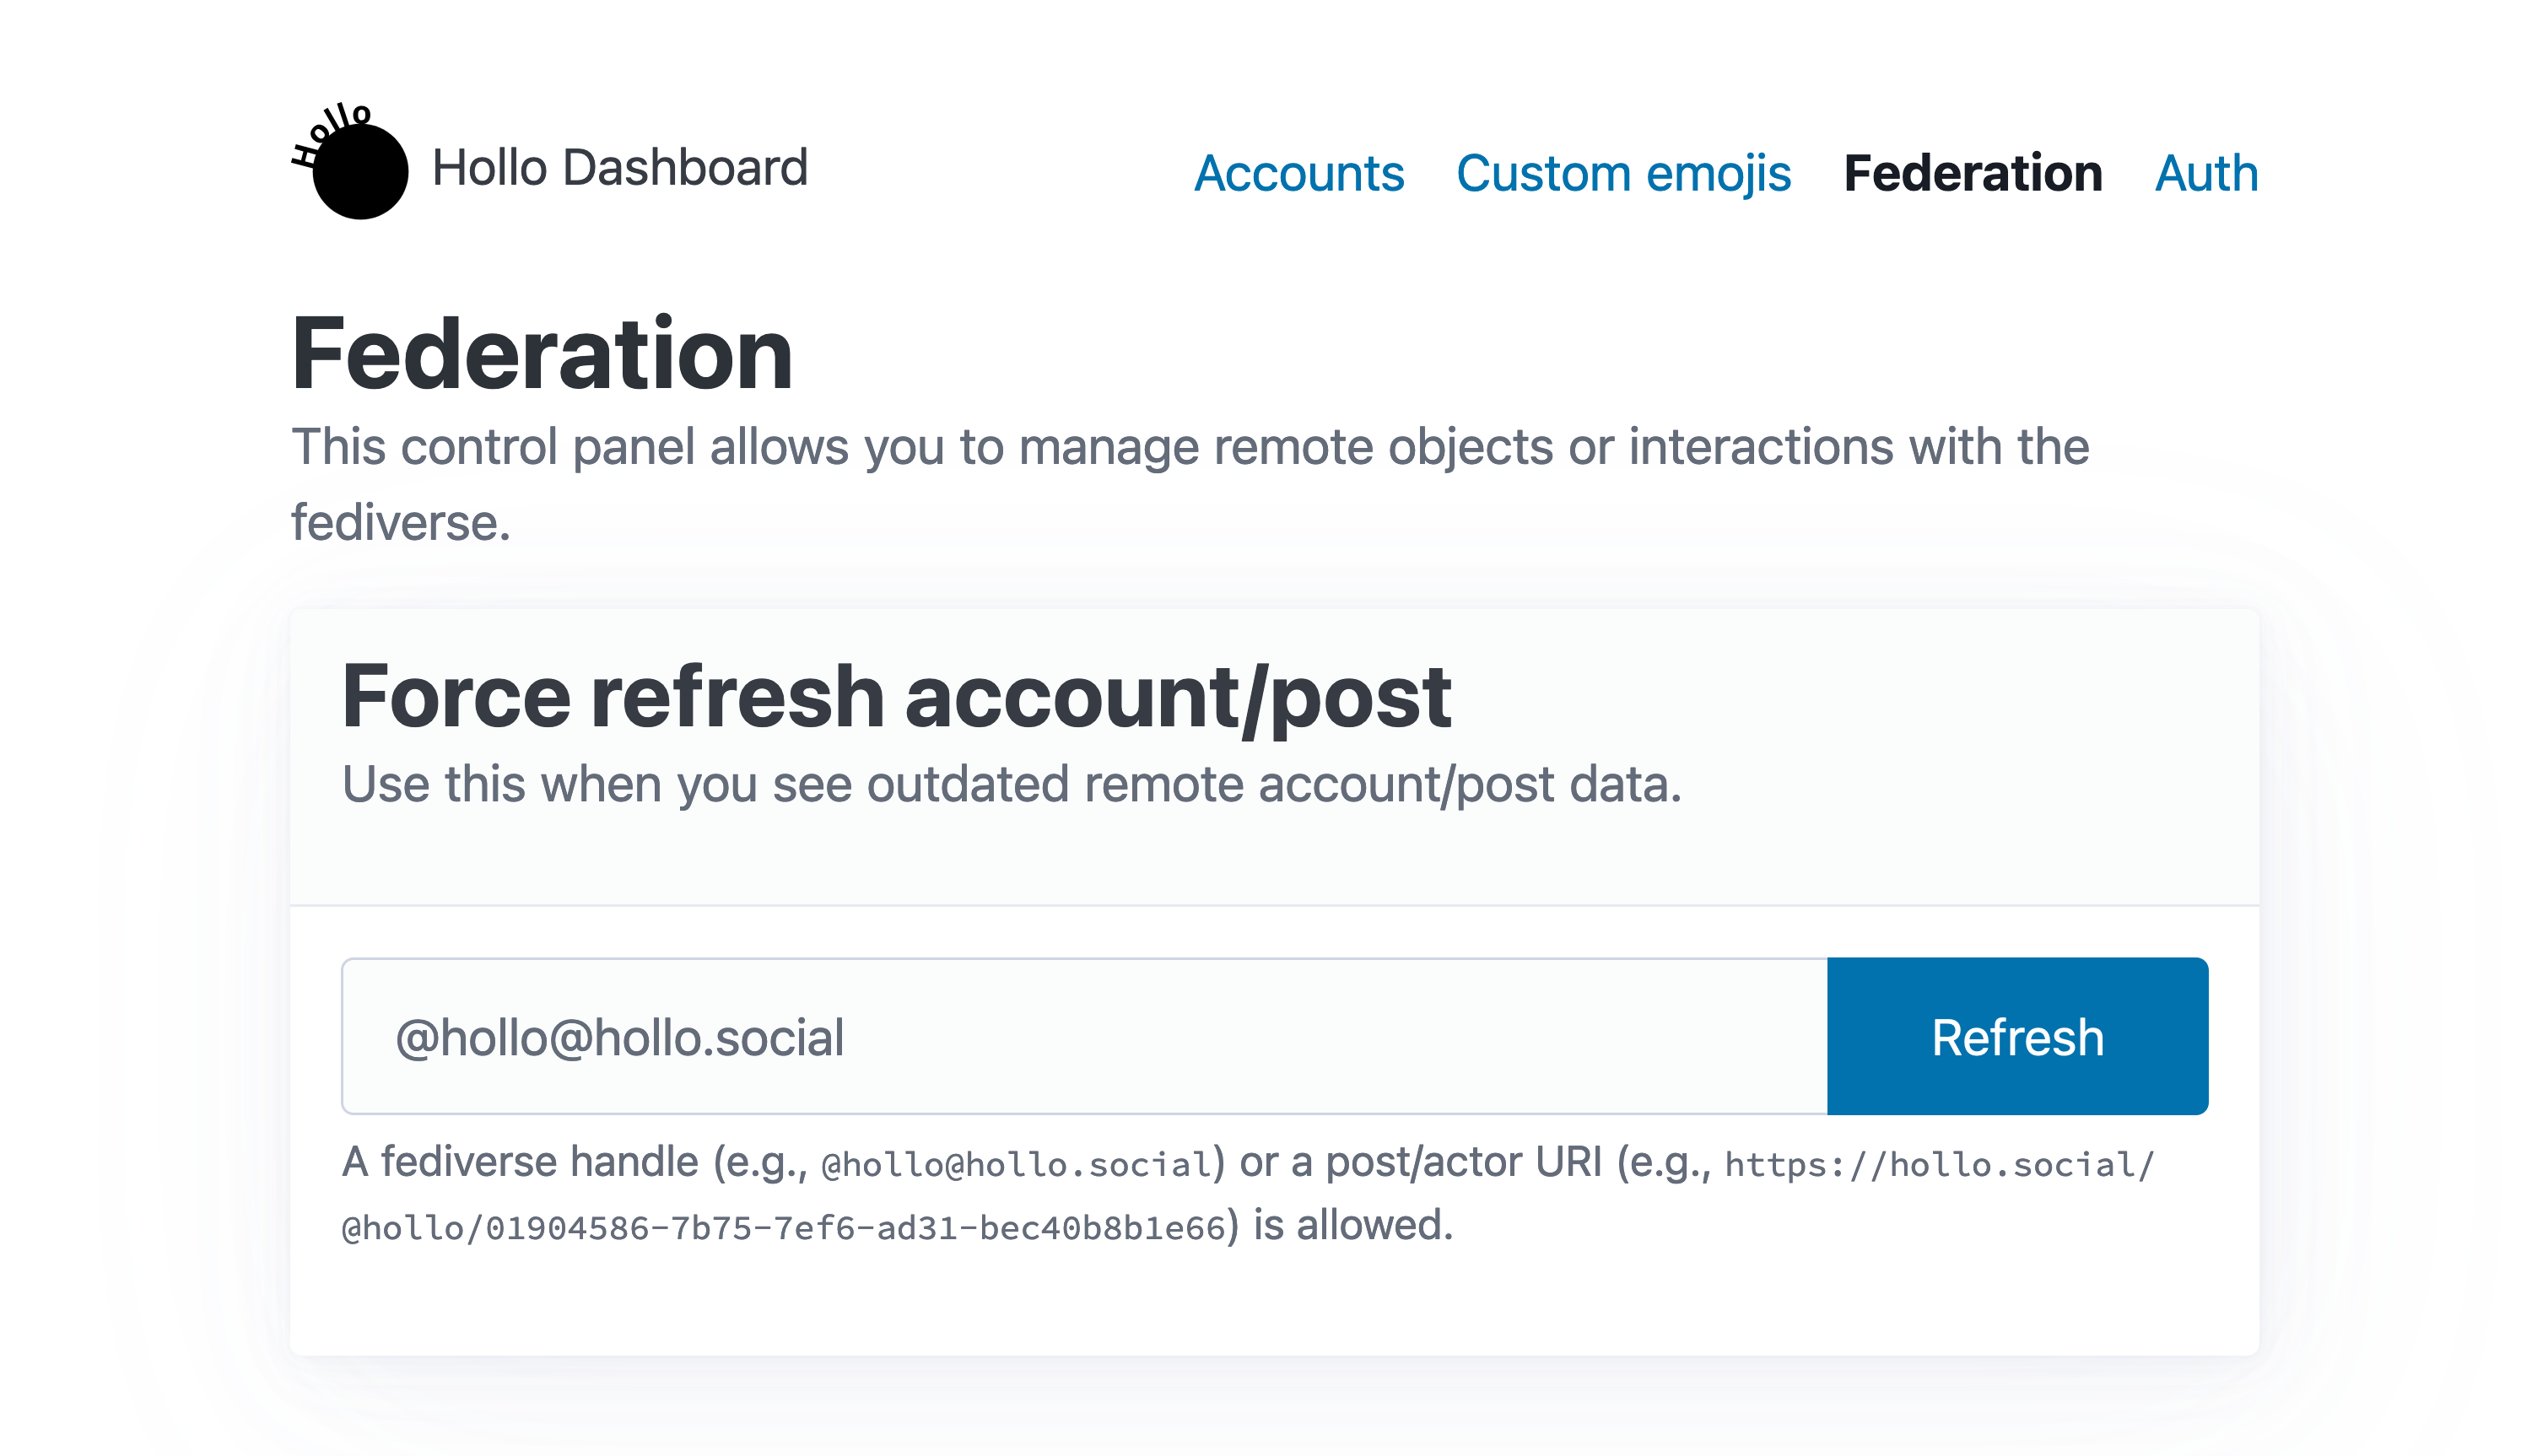Click the word "fediverse." ending the description

[x=401, y=523]
